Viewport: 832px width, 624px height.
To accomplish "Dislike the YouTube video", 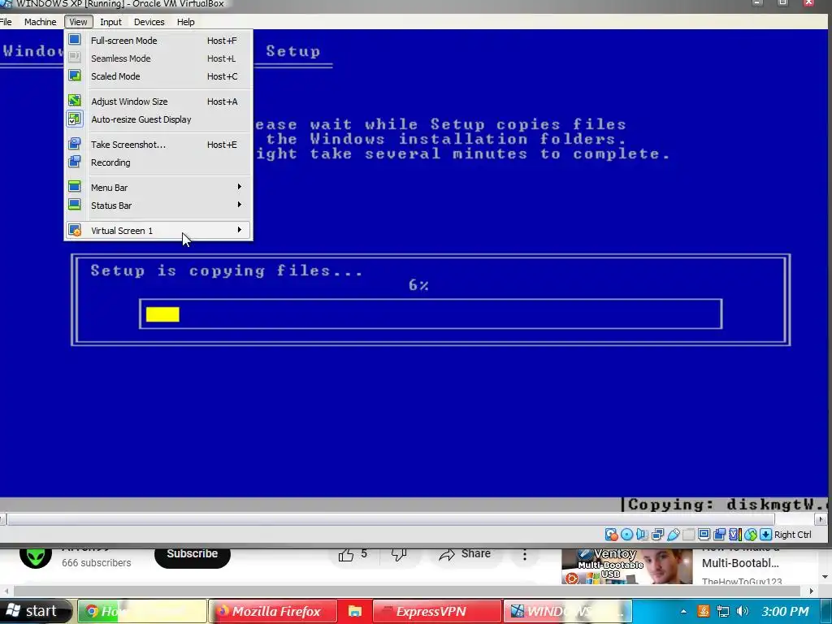I will pos(399,554).
